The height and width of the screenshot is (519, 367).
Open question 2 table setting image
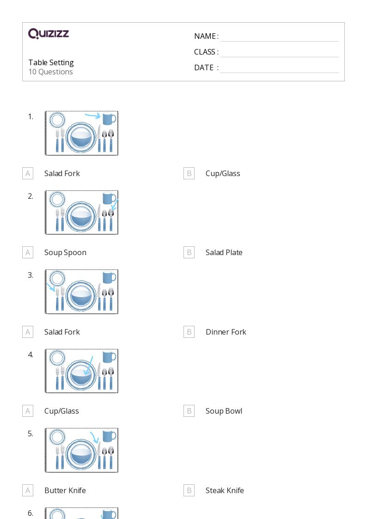81,213
